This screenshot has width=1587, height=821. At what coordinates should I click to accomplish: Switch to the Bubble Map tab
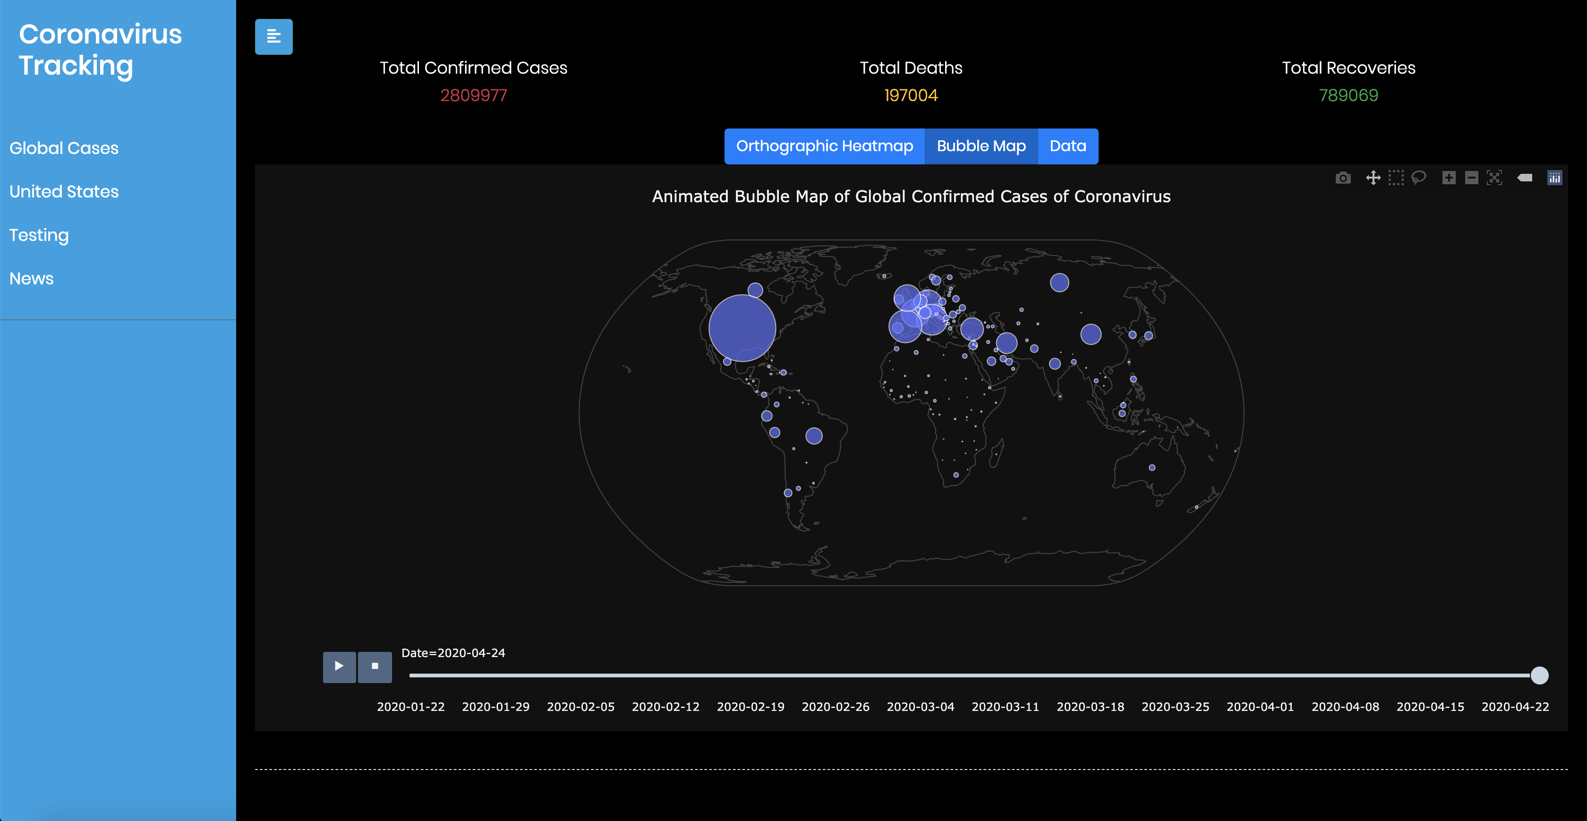pyautogui.click(x=981, y=146)
